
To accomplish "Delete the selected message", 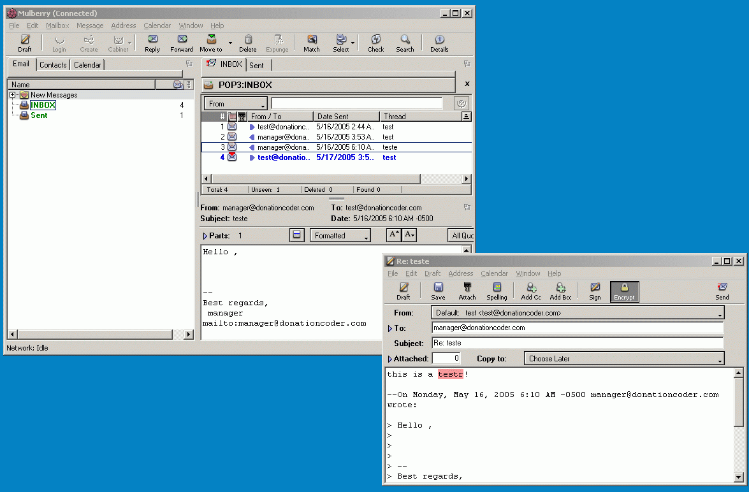I will pyautogui.click(x=248, y=43).
